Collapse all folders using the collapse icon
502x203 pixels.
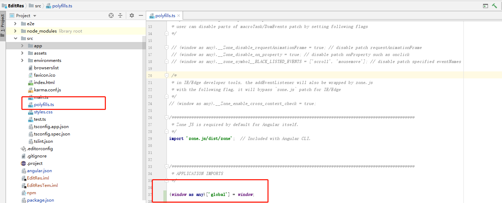click(x=120, y=15)
